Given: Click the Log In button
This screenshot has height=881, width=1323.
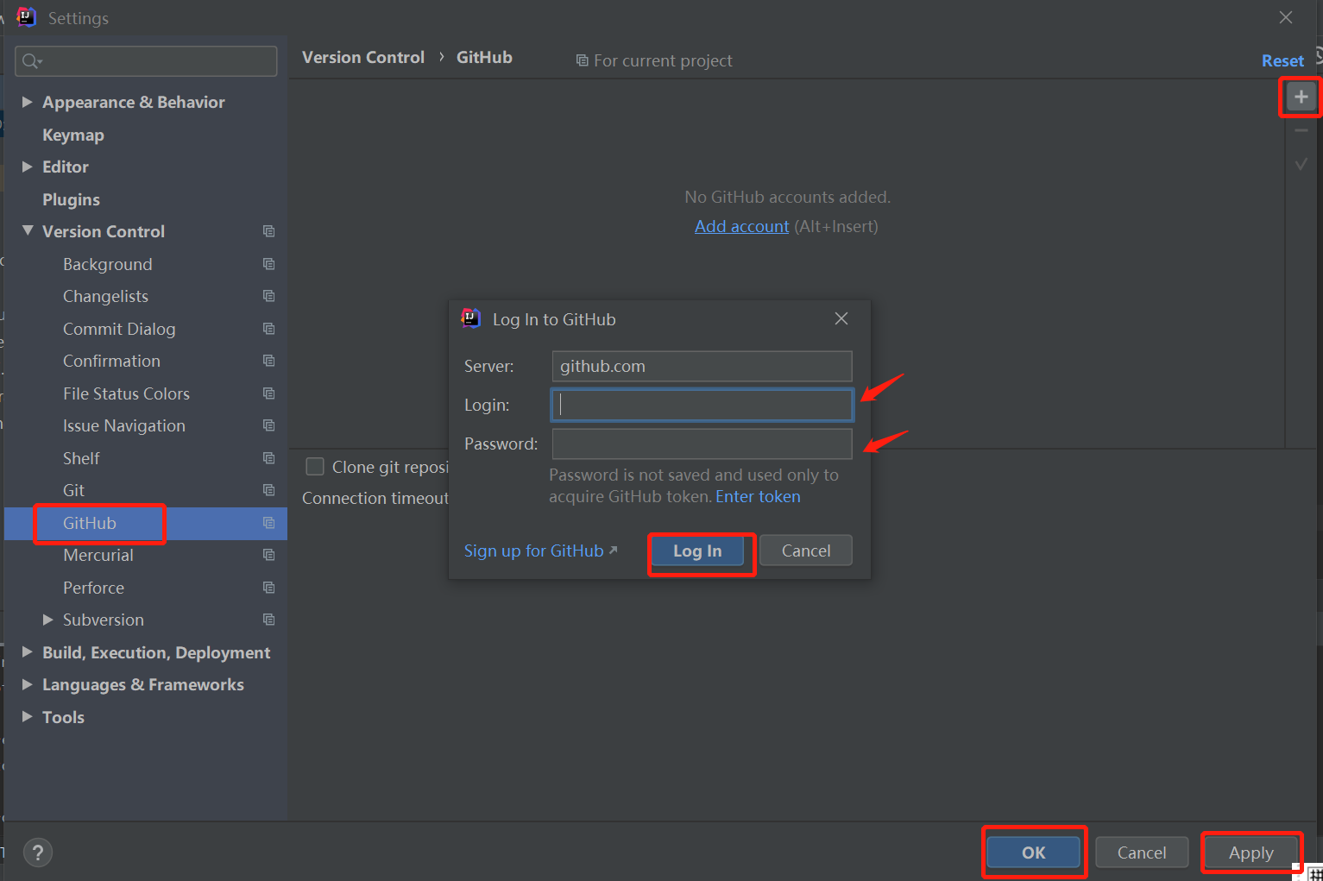Looking at the screenshot, I should pyautogui.click(x=697, y=551).
